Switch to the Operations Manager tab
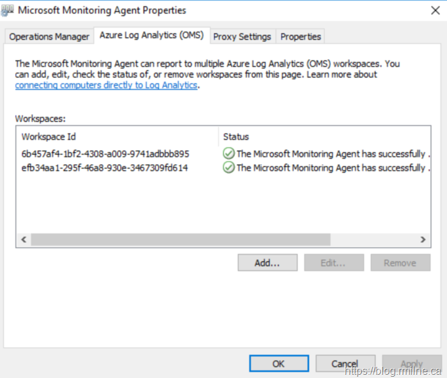 click(49, 37)
